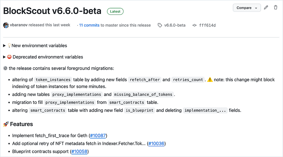Open vbaranov user profile link
283x157 pixels.
click(18, 25)
